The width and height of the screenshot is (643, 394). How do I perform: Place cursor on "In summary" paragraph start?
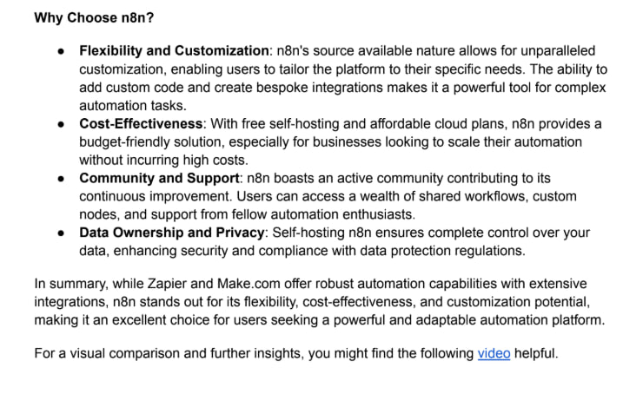point(36,284)
